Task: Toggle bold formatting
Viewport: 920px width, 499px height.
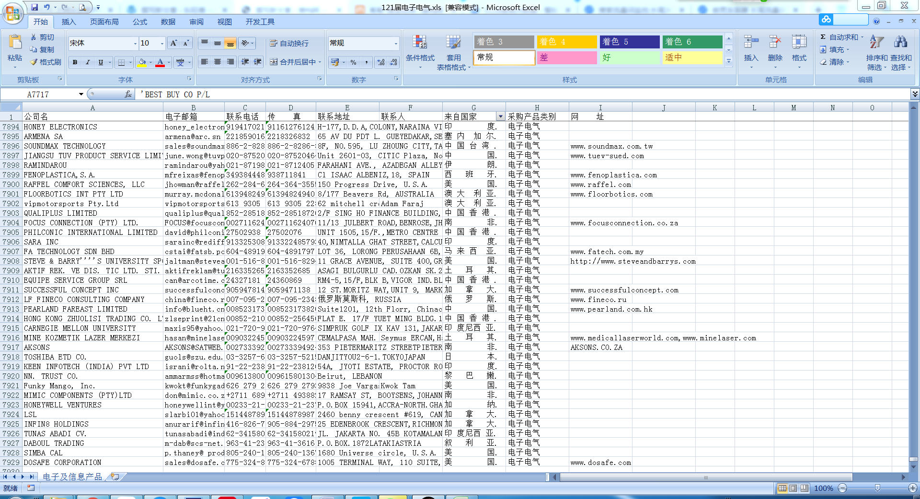Action: pos(75,62)
